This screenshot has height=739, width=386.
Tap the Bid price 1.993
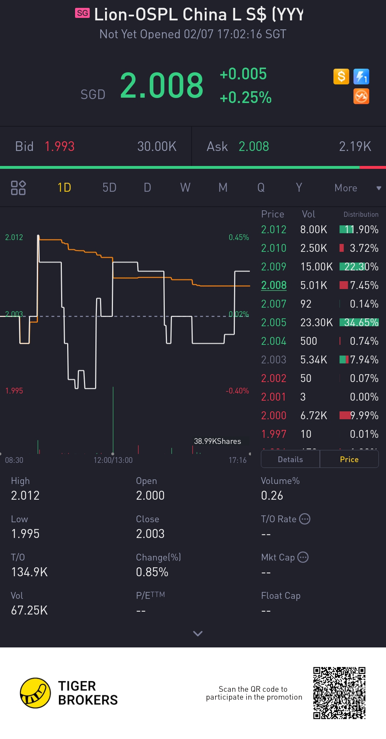(60, 147)
